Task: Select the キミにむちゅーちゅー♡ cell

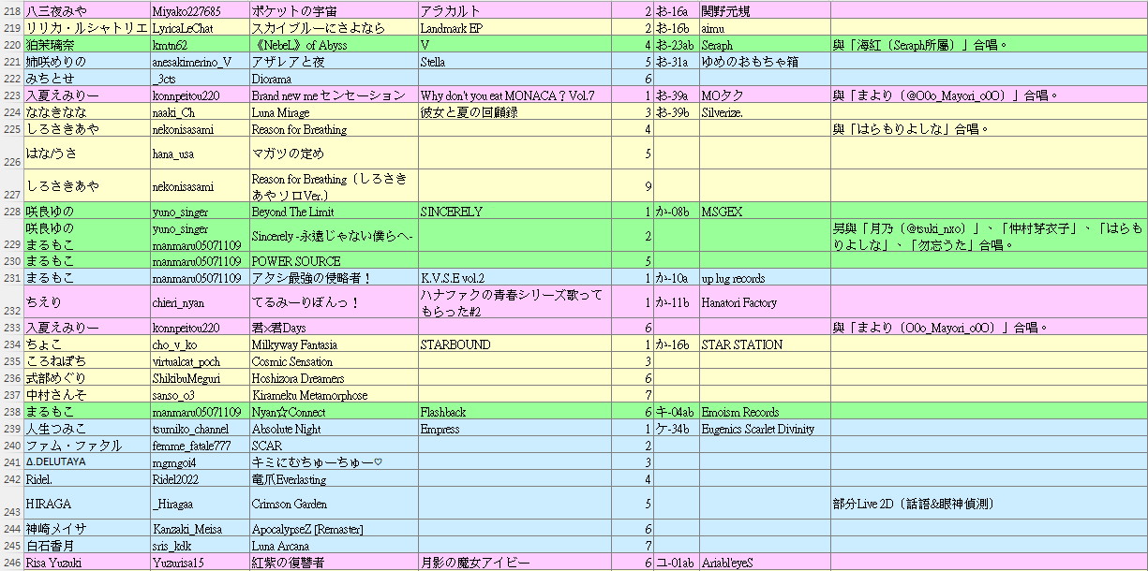Action: coord(333,463)
